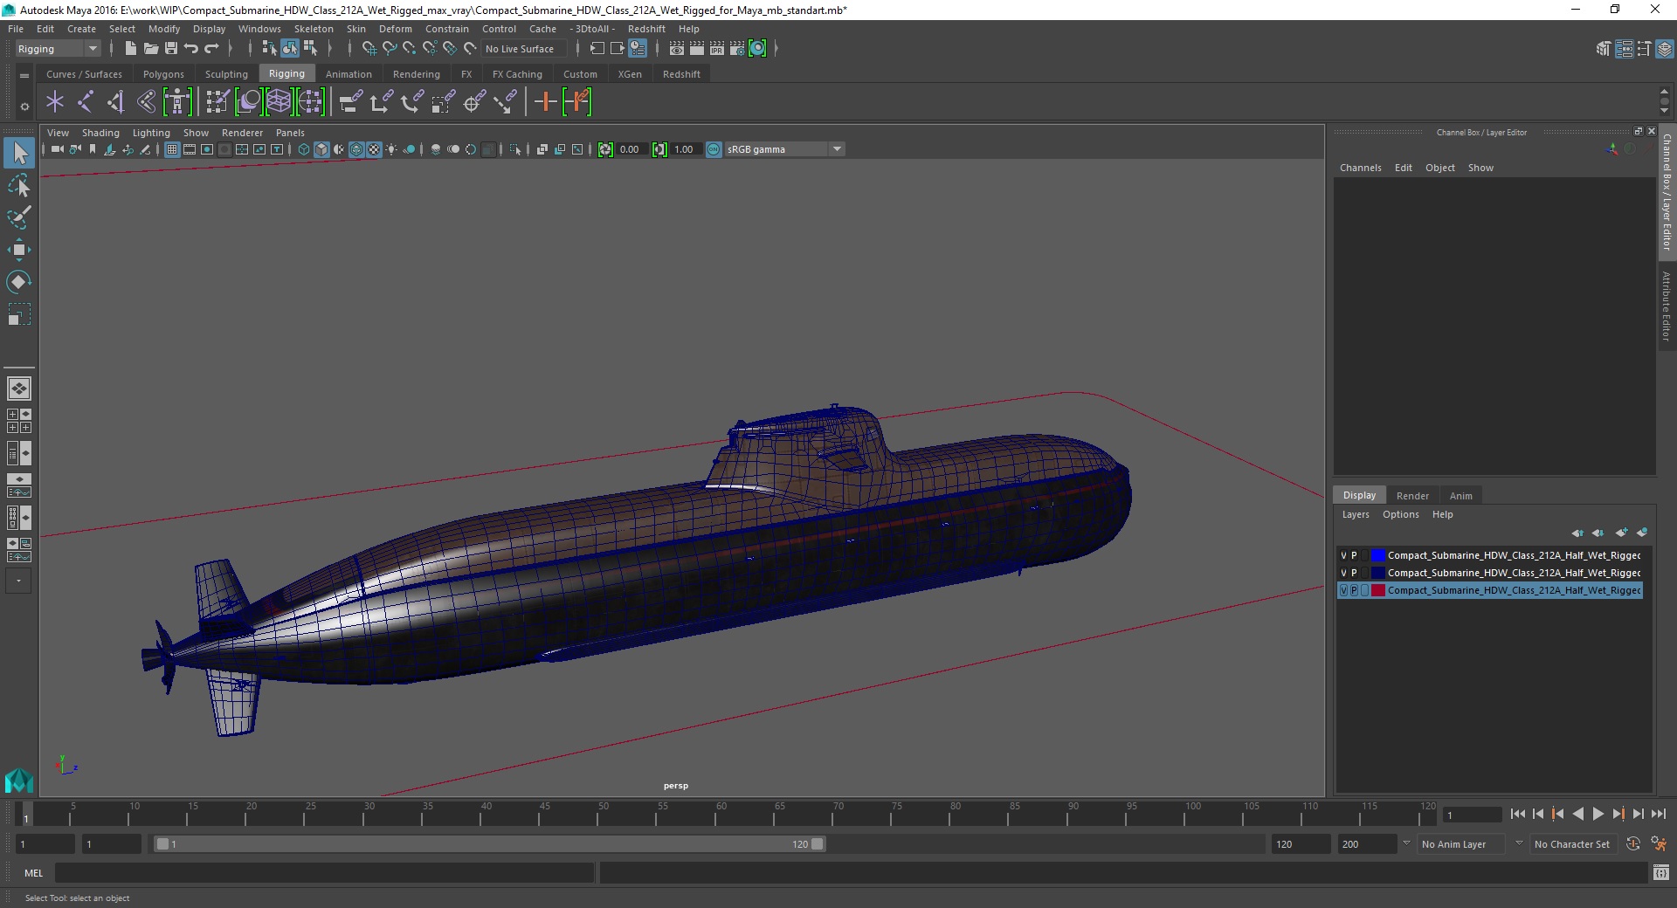Click create new layer icon

coord(1621,533)
